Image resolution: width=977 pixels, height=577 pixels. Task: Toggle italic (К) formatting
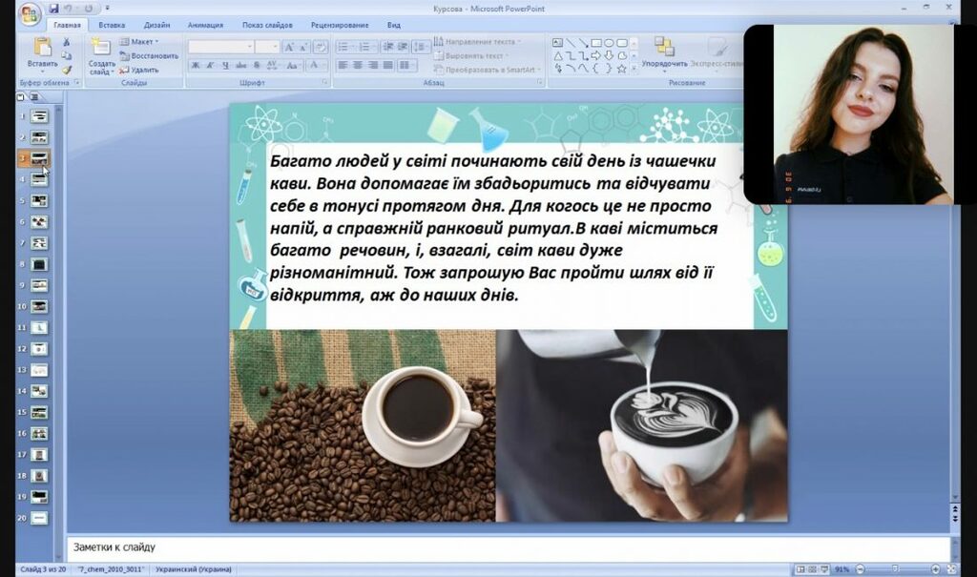(x=210, y=66)
